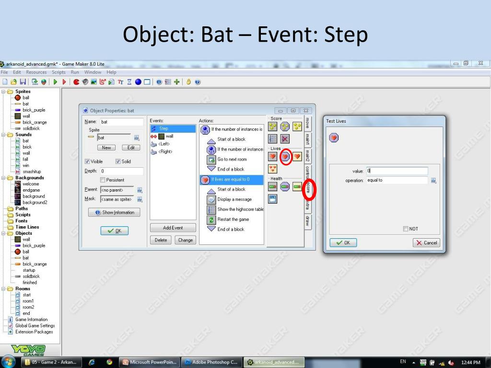Open a game file with the folder toolbar icon
This screenshot has height=368, width=491.
(13, 82)
